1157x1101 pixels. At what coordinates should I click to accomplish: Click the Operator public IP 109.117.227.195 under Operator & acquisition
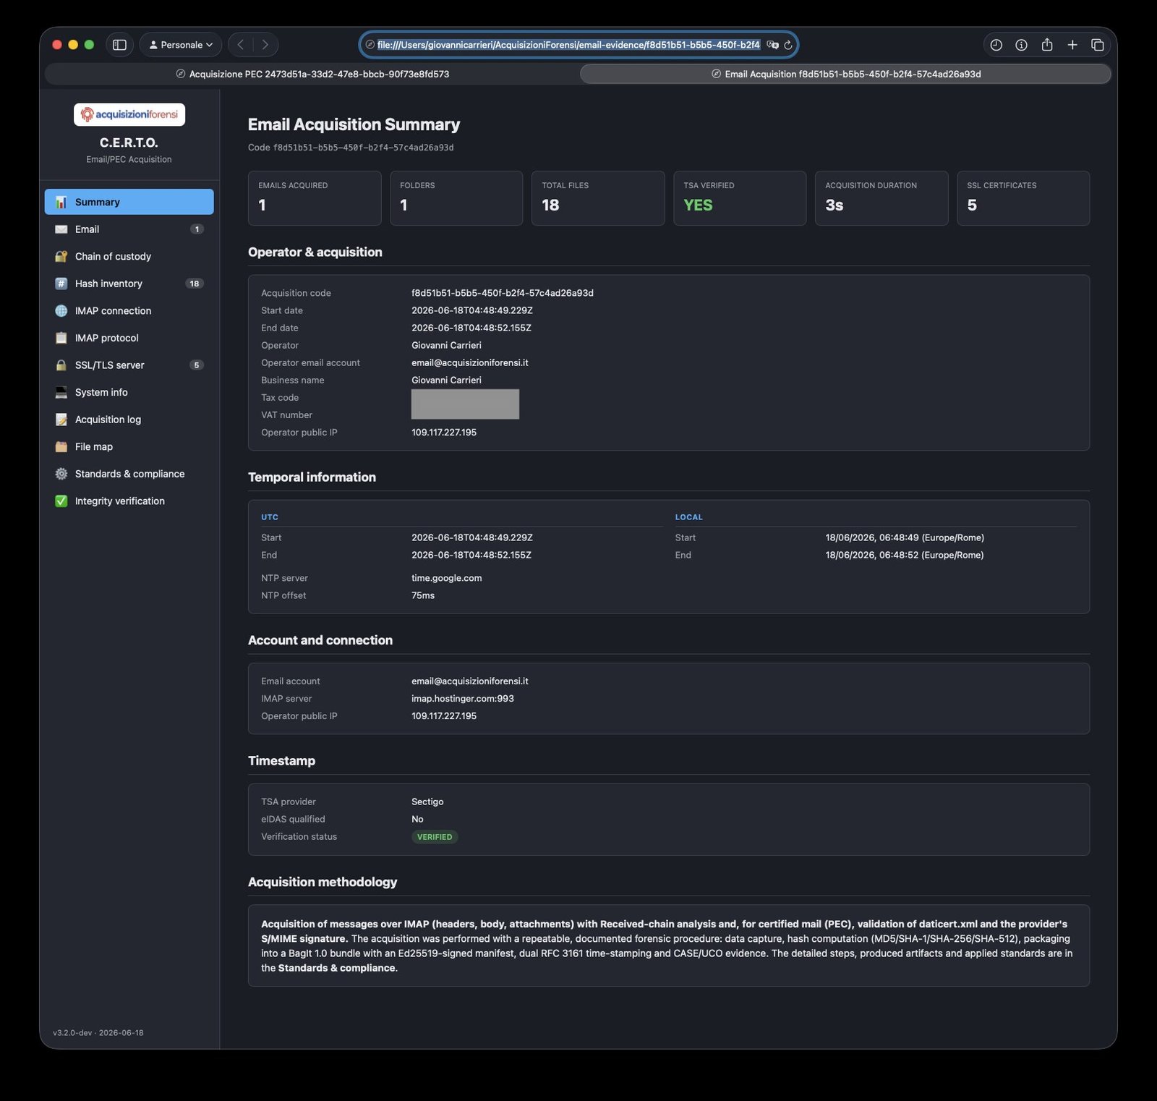click(444, 433)
